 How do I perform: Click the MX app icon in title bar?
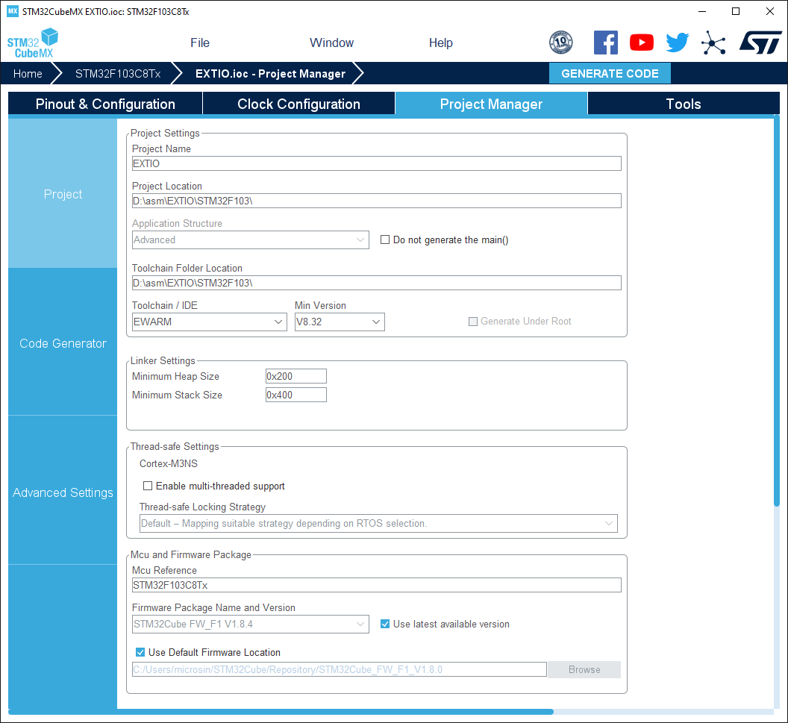point(13,11)
